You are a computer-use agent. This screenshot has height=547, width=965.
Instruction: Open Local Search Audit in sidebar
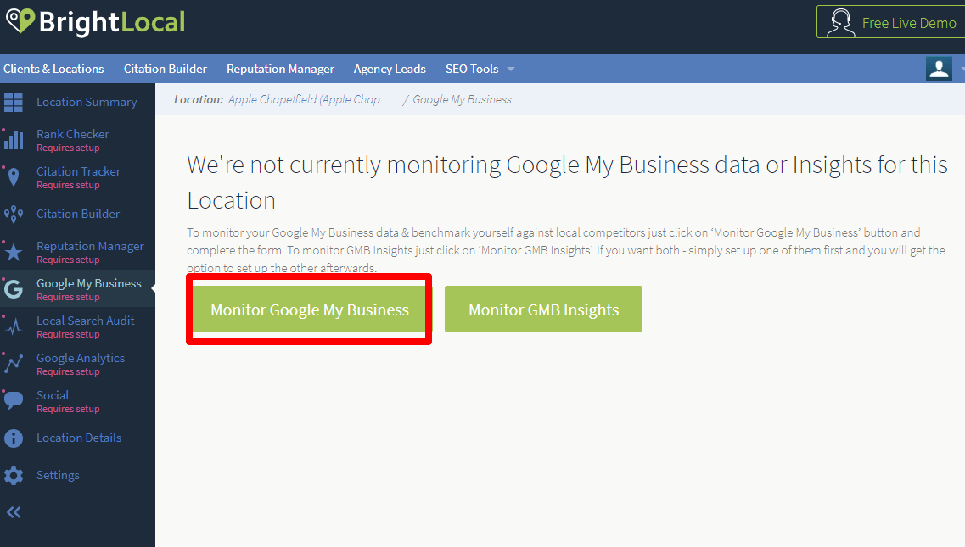click(x=85, y=321)
